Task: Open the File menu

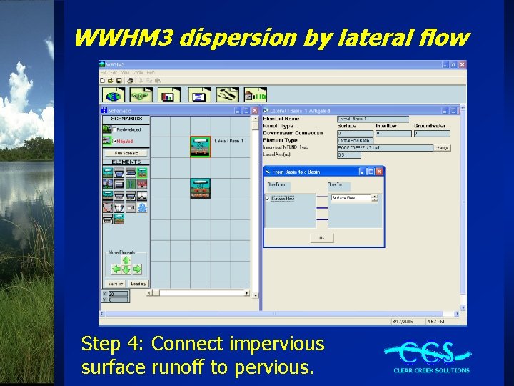Action: coord(104,72)
